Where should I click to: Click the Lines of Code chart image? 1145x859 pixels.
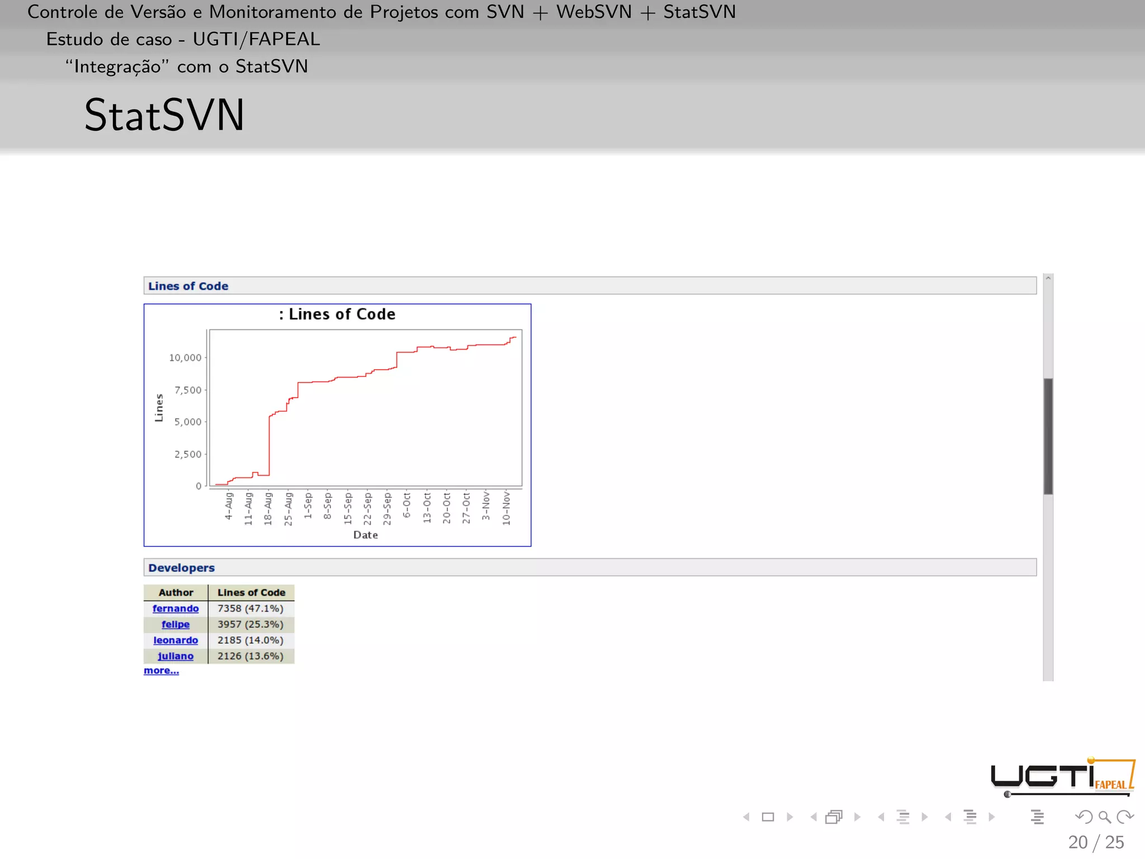tap(338, 425)
